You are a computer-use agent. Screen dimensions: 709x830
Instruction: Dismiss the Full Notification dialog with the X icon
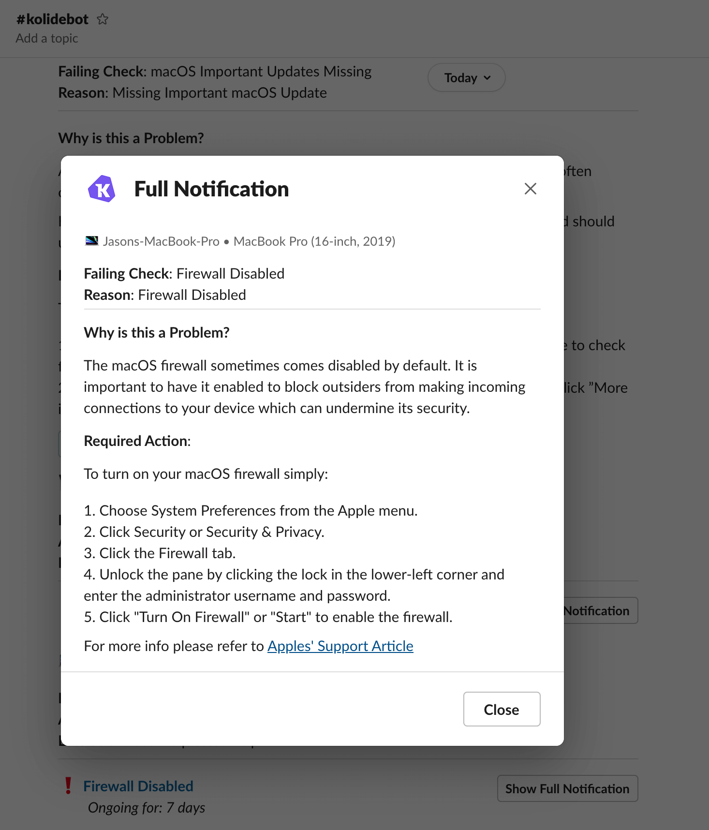[x=531, y=189]
